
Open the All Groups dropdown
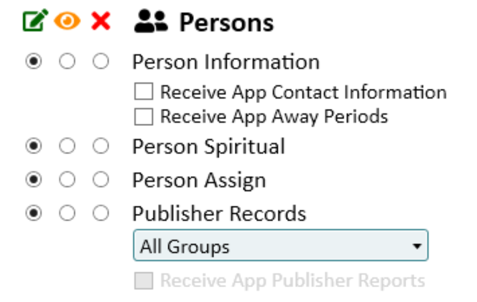280,246
